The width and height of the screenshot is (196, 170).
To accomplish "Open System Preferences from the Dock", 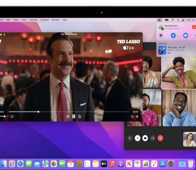I will click(171, 164).
